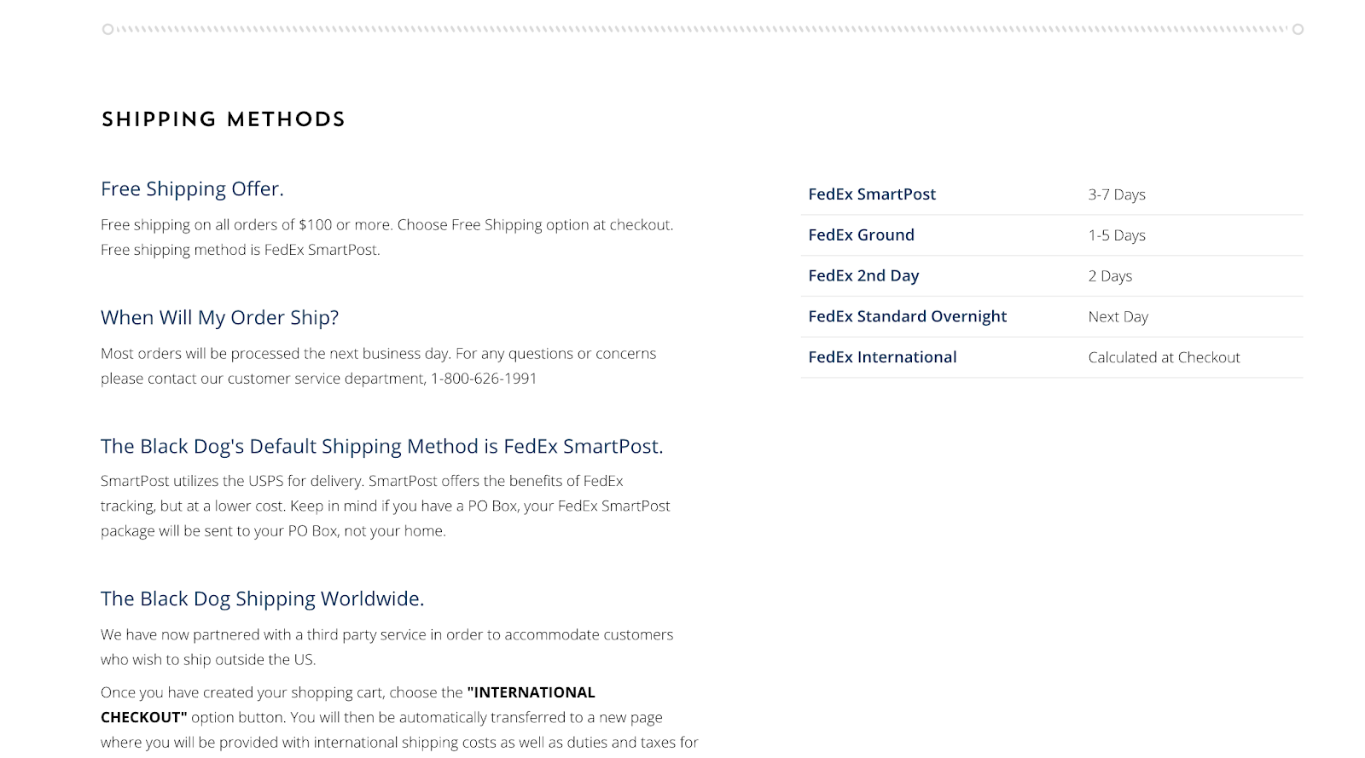Viewport: 1365px width, 758px height.
Task: Click the Next Day delivery time
Action: click(1118, 317)
